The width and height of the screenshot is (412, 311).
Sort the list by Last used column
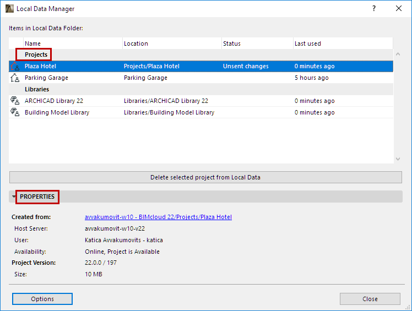click(x=343, y=43)
